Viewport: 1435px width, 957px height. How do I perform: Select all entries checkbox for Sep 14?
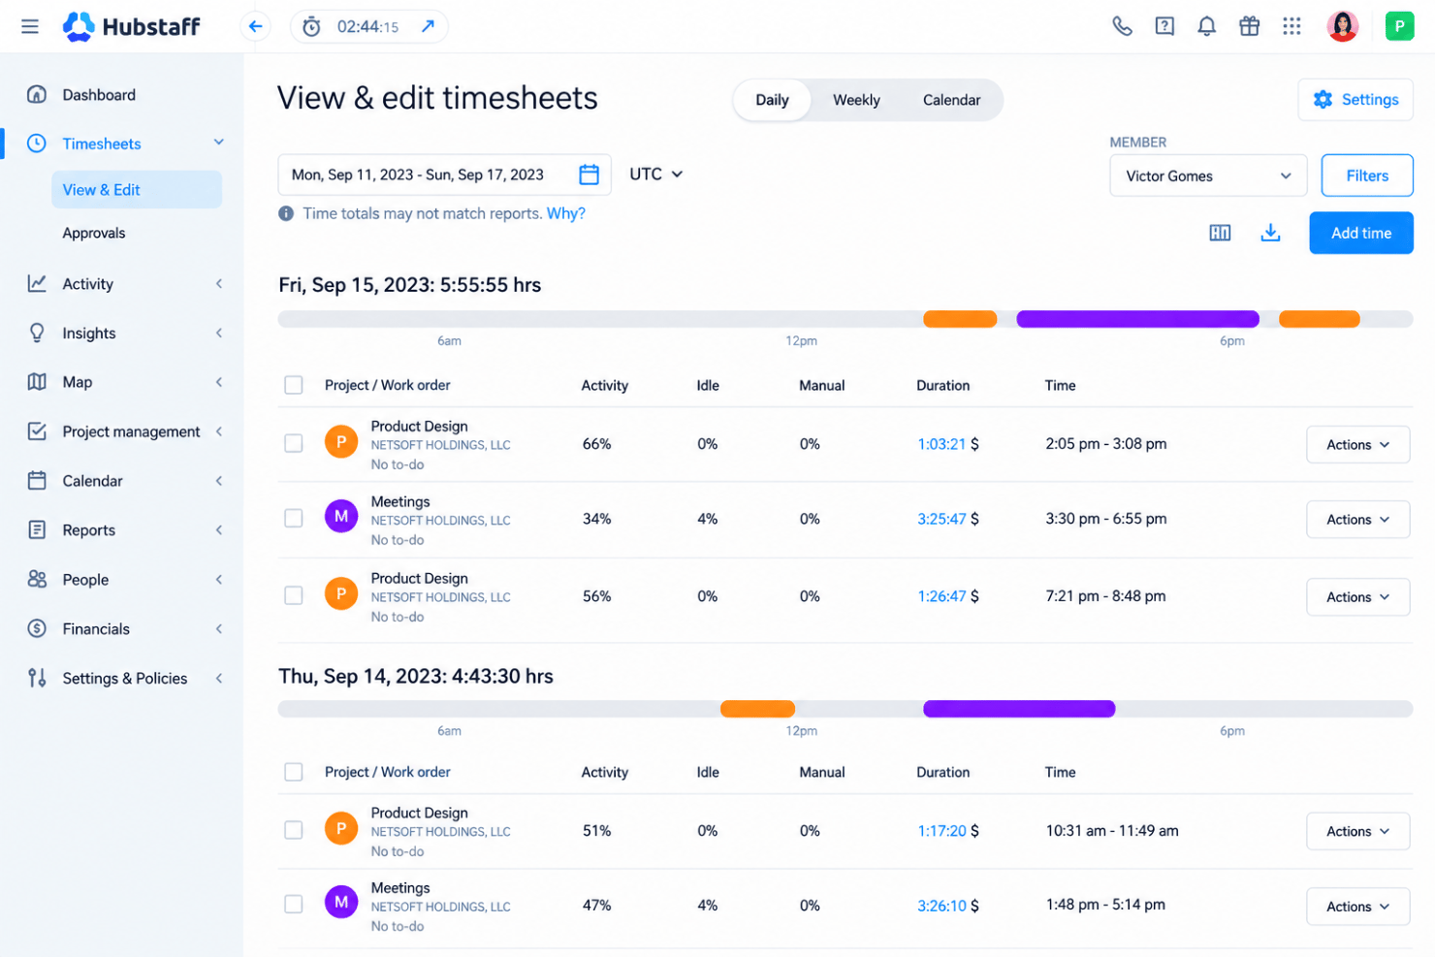[294, 772]
